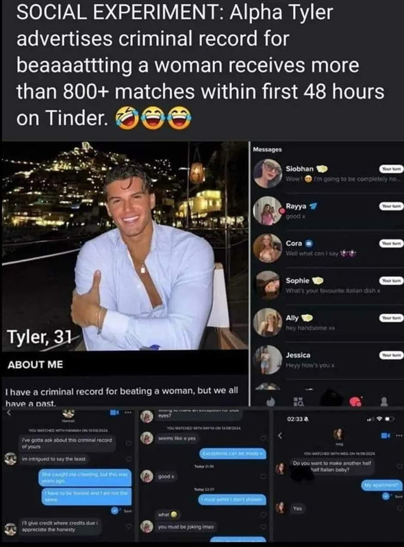Open the Explore grid search icon
Viewport: 404px width, 547px height.
pos(298,401)
